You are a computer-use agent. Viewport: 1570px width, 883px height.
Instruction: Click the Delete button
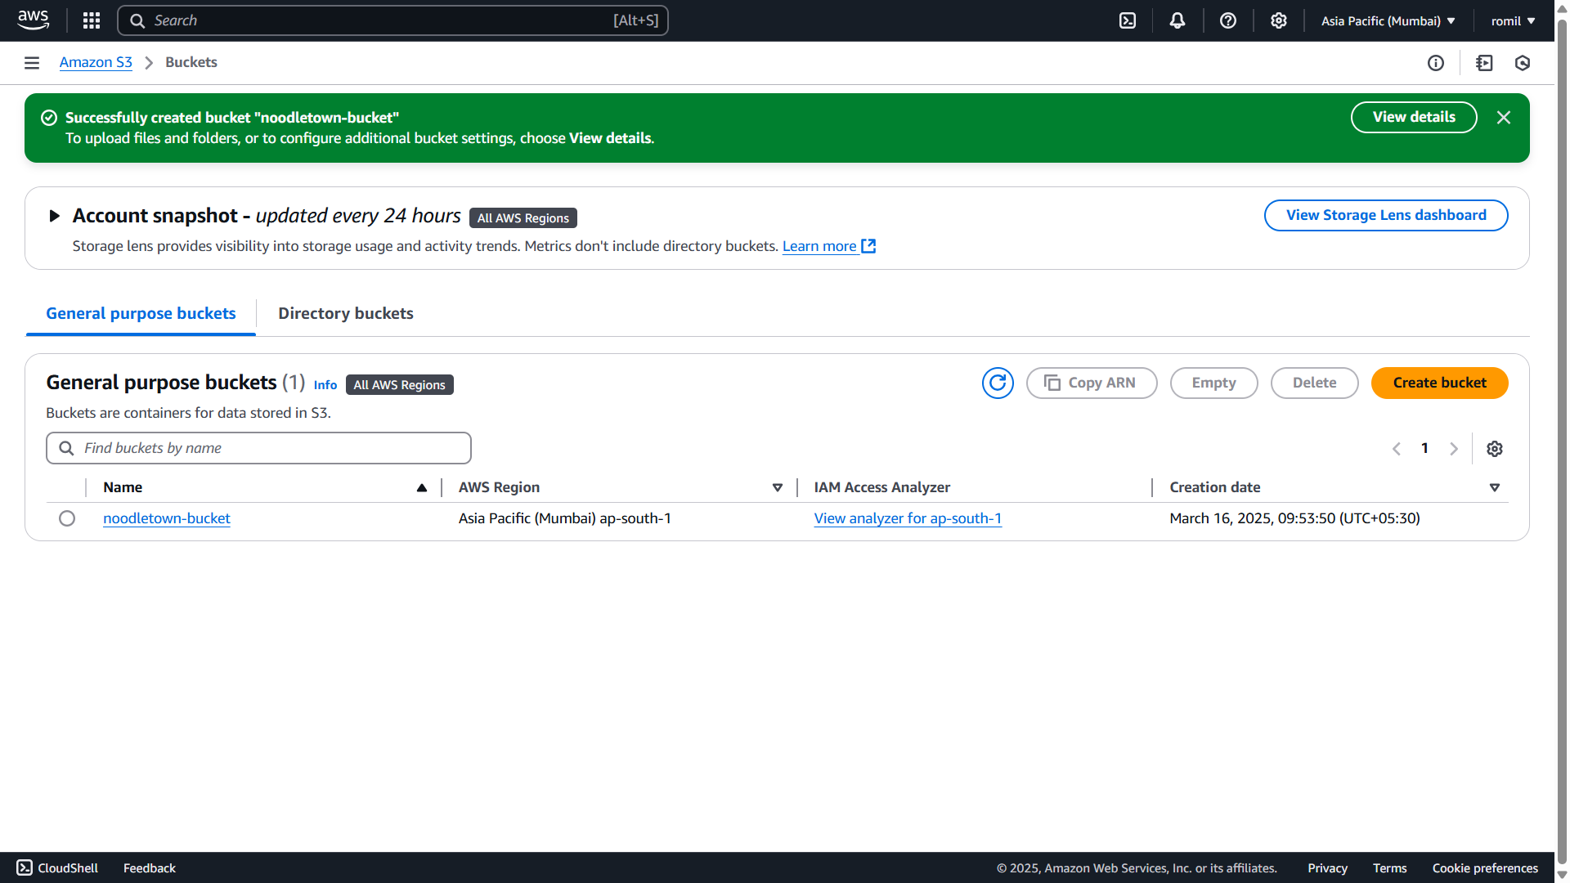pos(1314,383)
